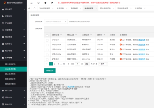Click the 帖子管理 icon in sidebar
Image resolution: width=154 pixels, height=108 pixels.
[3, 51]
